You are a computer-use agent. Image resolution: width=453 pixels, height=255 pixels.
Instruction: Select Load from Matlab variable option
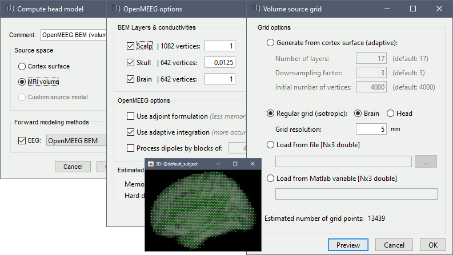pyautogui.click(x=270, y=179)
